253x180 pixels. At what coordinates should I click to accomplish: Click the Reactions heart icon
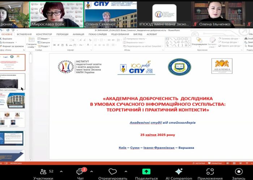112,172
